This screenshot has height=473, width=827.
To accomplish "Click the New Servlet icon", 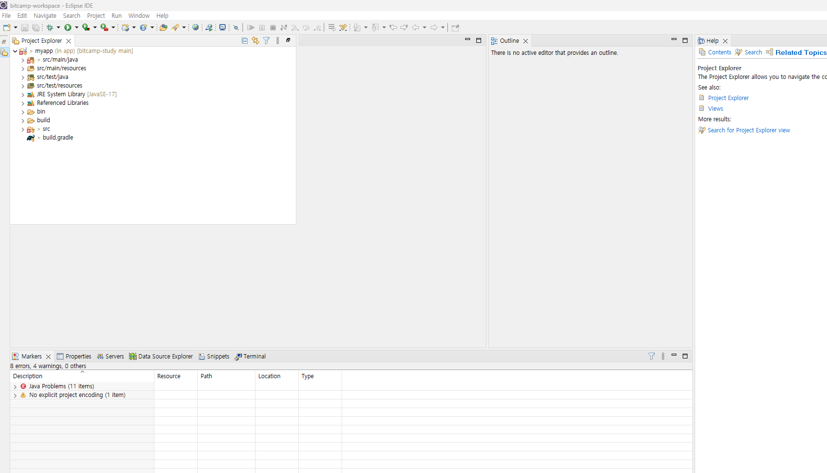I will click(x=143, y=27).
